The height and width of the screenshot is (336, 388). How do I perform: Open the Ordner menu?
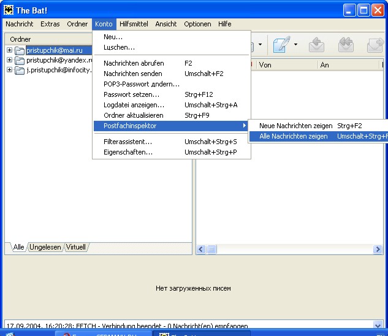tap(77, 24)
